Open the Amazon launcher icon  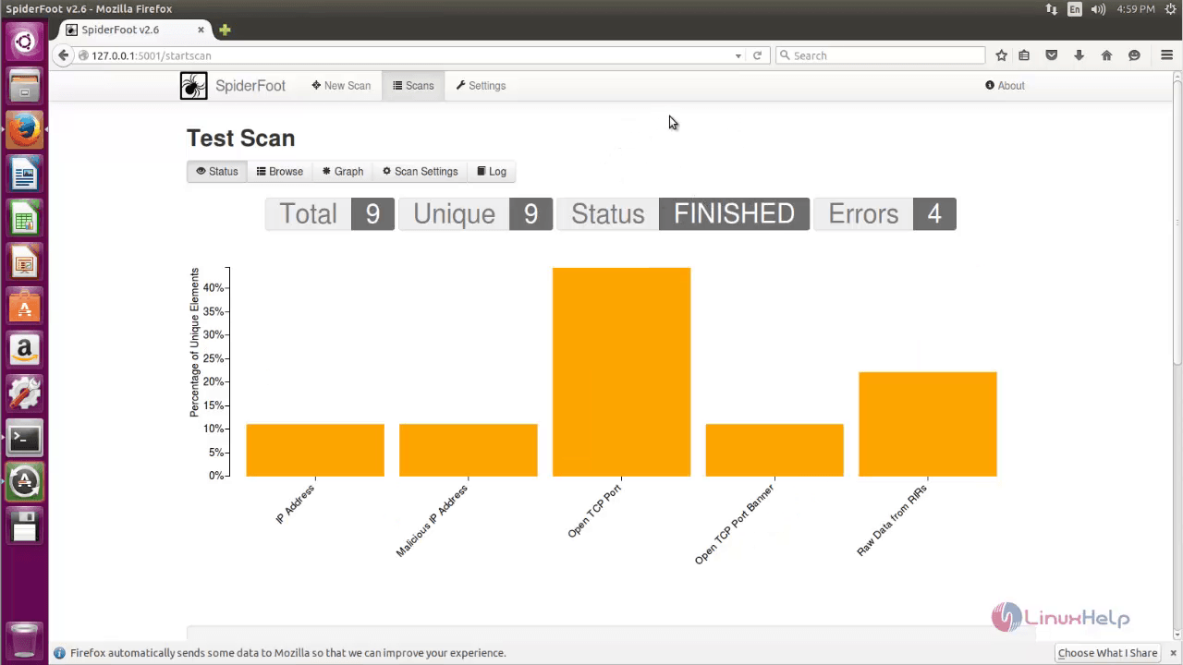[x=24, y=350]
